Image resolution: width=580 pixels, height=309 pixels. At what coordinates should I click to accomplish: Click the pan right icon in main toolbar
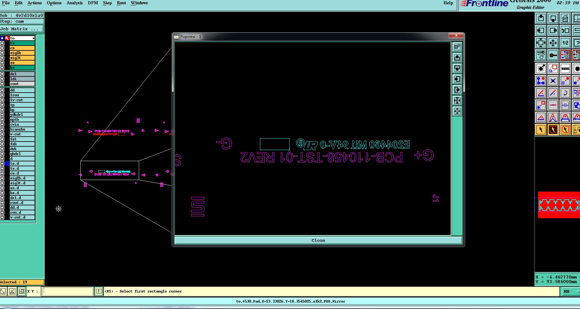coord(553,31)
